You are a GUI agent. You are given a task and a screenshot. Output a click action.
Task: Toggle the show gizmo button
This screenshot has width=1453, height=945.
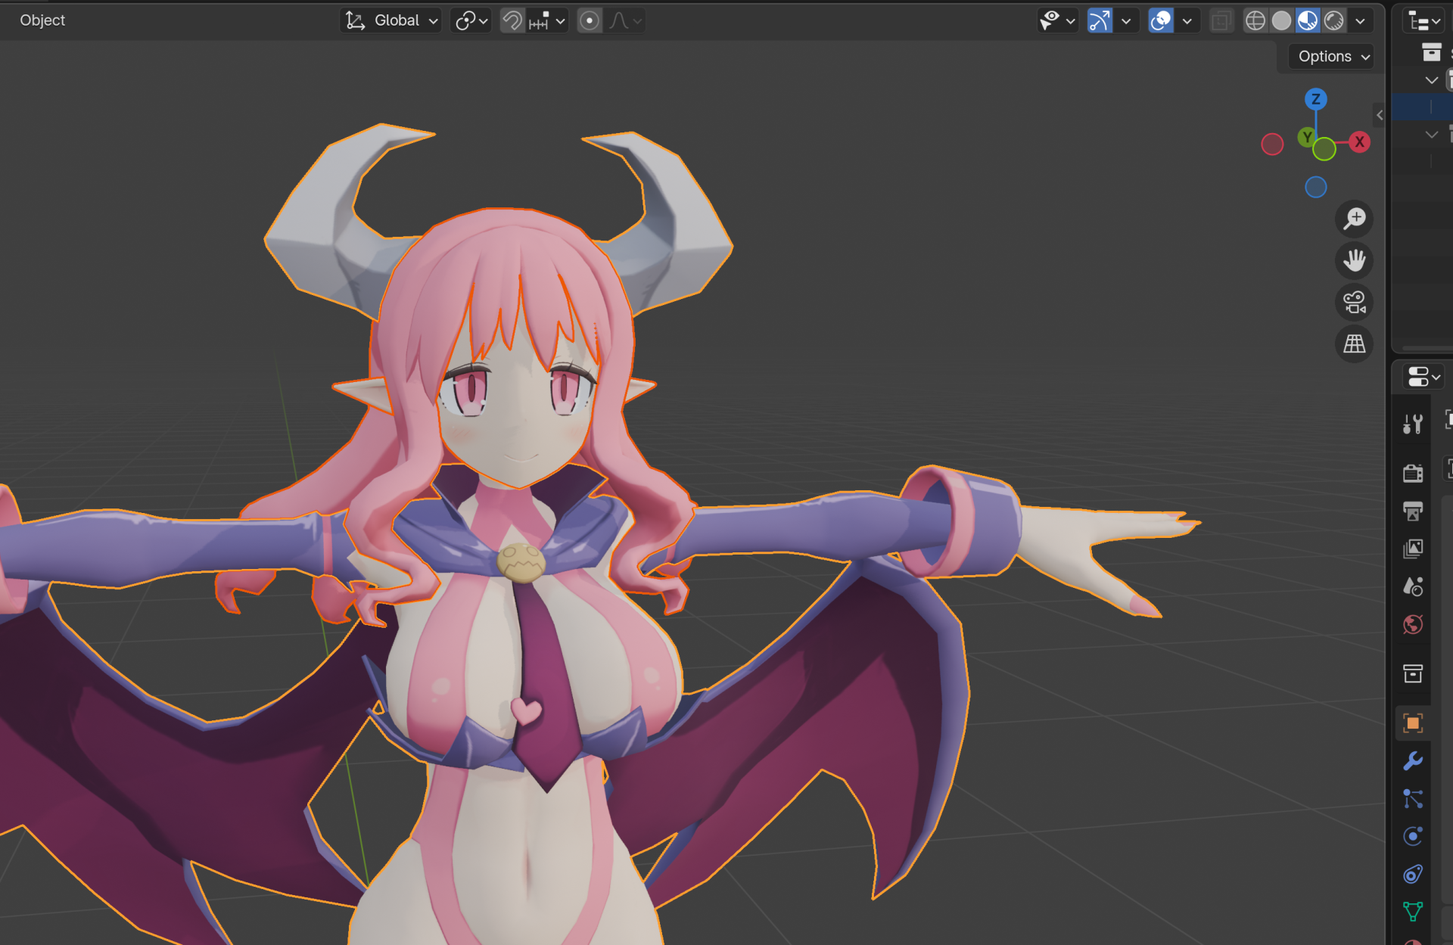tap(1100, 20)
